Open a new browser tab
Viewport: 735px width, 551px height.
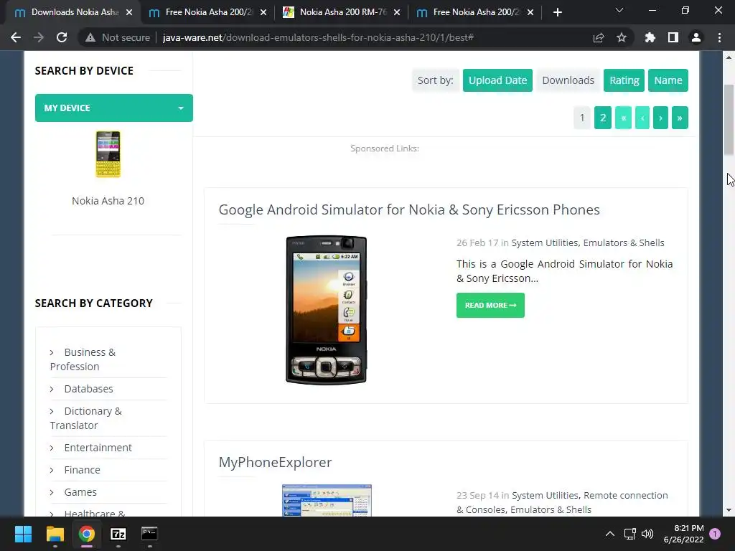tap(557, 12)
